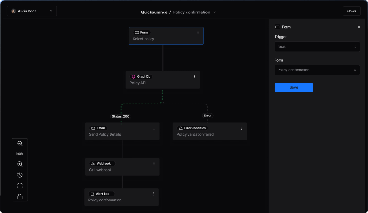Click the GraphQL pink logo icon
Image resolution: width=368 pixels, height=213 pixels.
coord(133,77)
